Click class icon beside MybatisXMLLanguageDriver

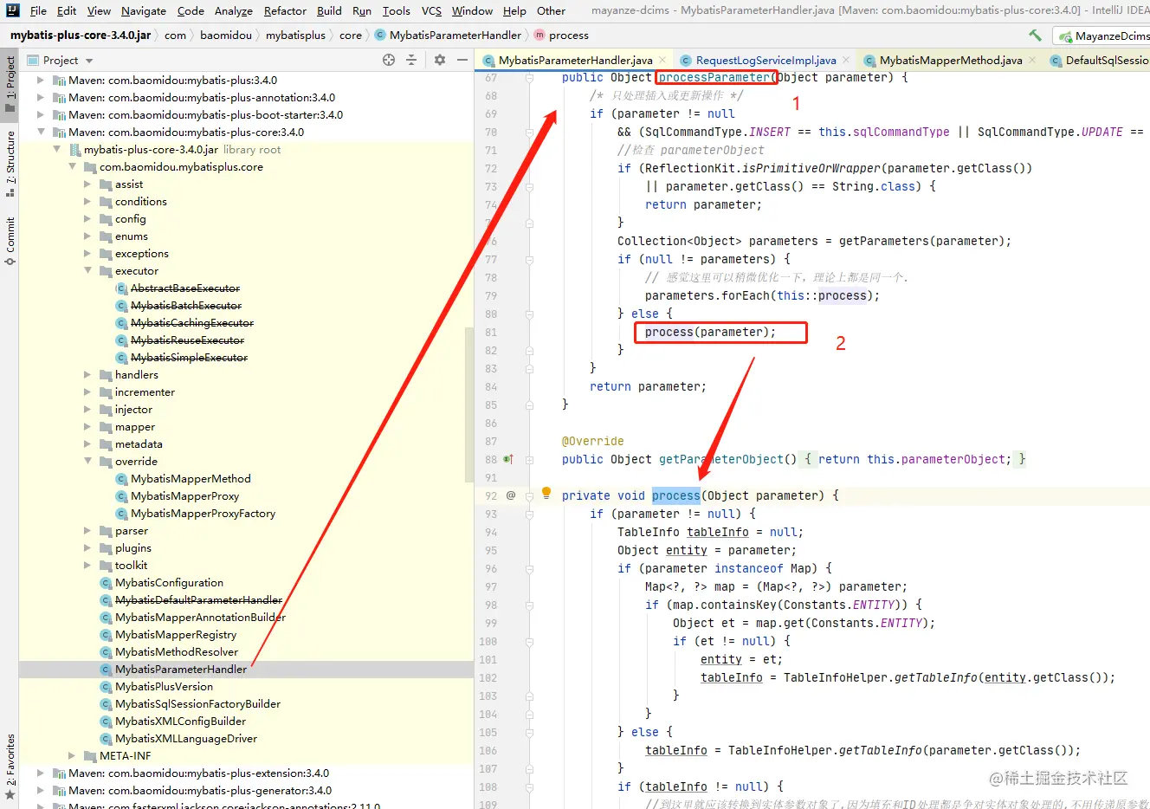coord(107,739)
